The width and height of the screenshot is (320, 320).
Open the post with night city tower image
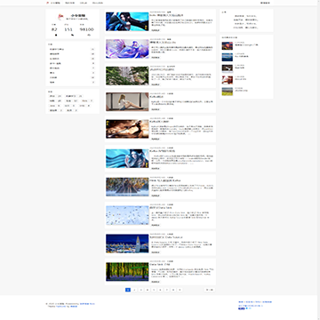(x=127, y=244)
